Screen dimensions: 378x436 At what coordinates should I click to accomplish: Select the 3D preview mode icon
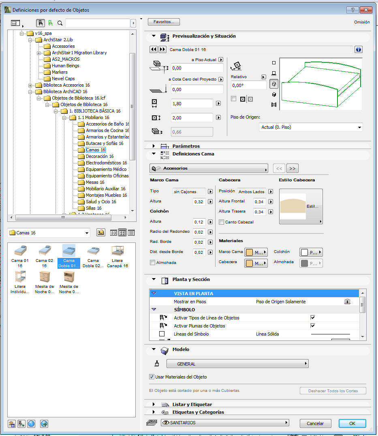274,84
